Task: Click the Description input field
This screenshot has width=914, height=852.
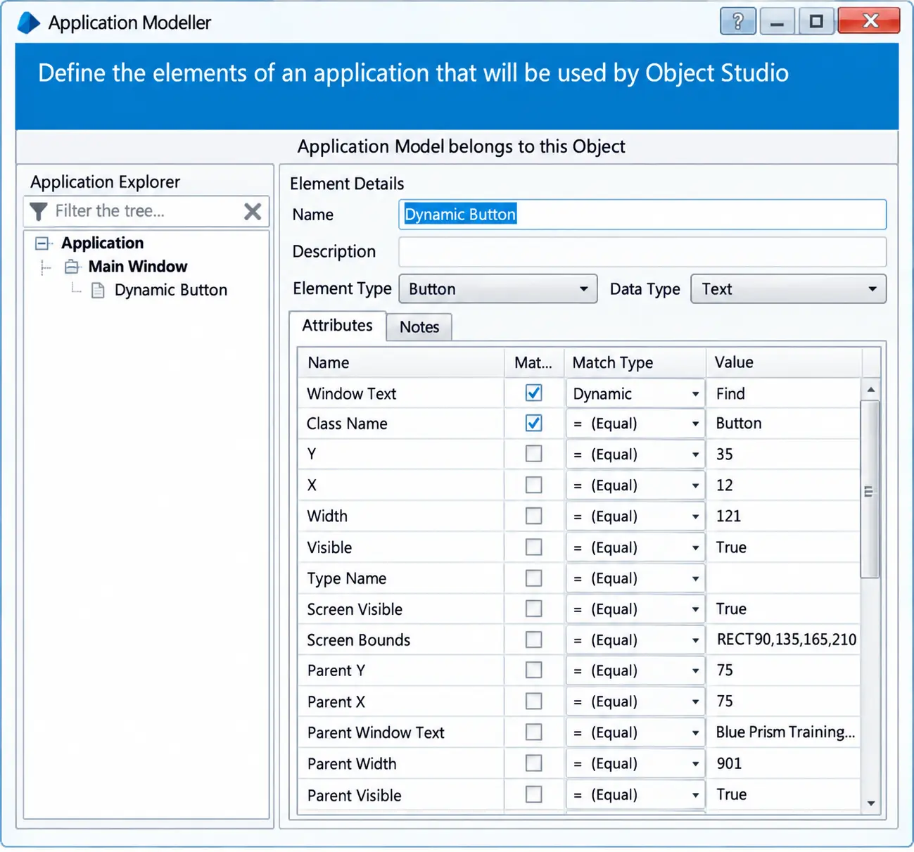Action: pos(642,252)
